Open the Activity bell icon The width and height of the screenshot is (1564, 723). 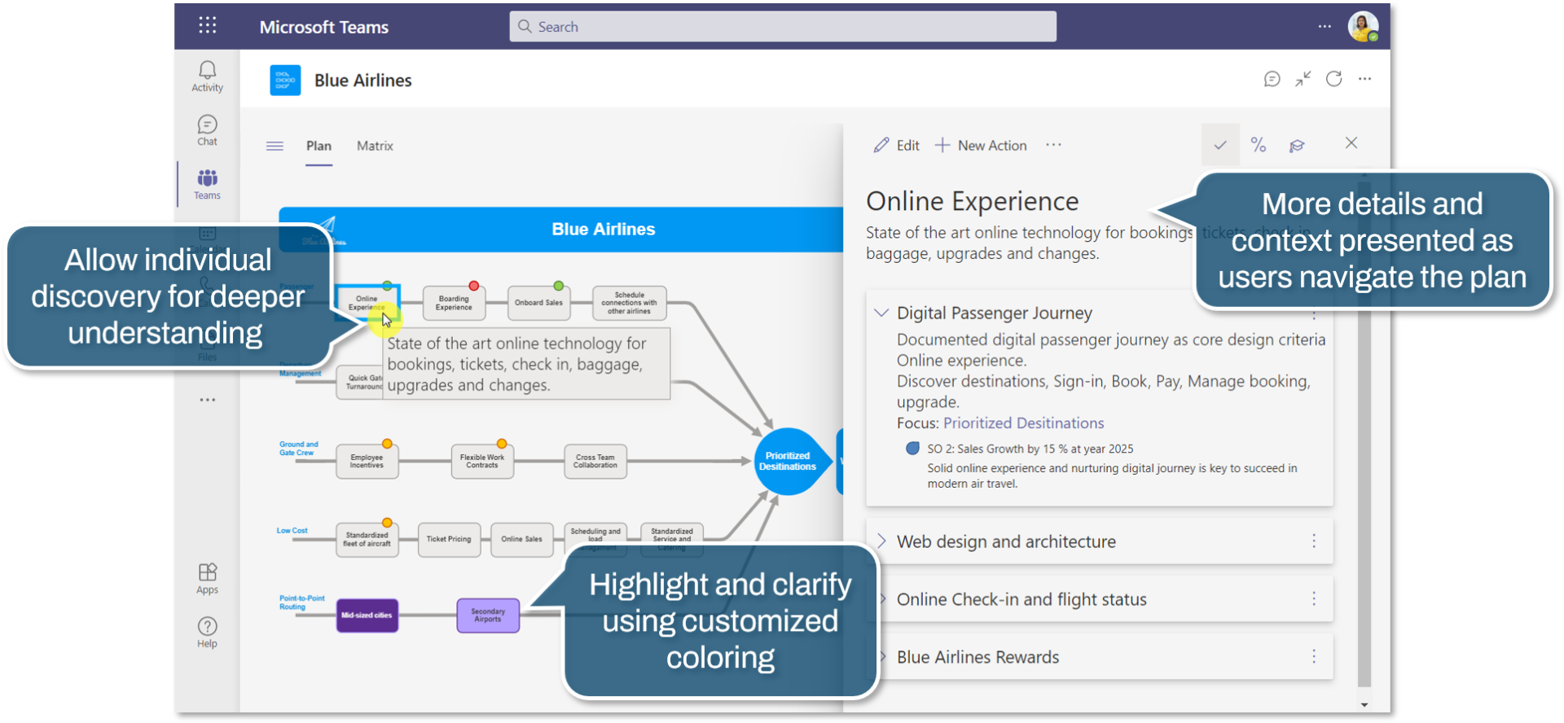(x=207, y=77)
